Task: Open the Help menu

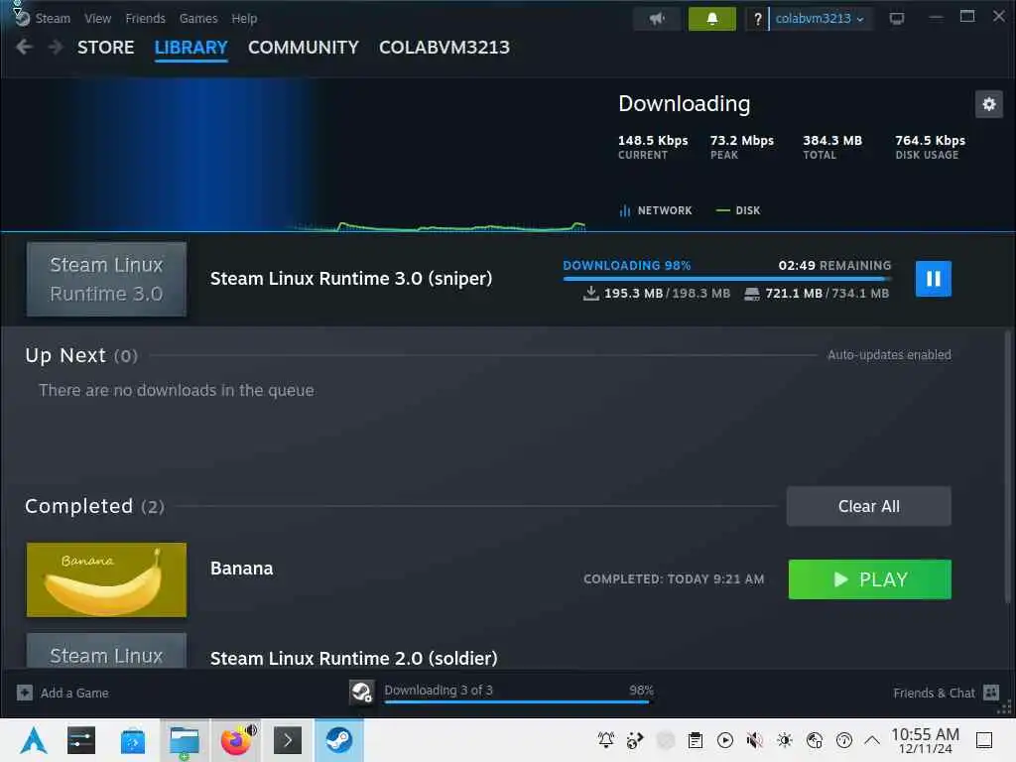Action: click(x=244, y=19)
